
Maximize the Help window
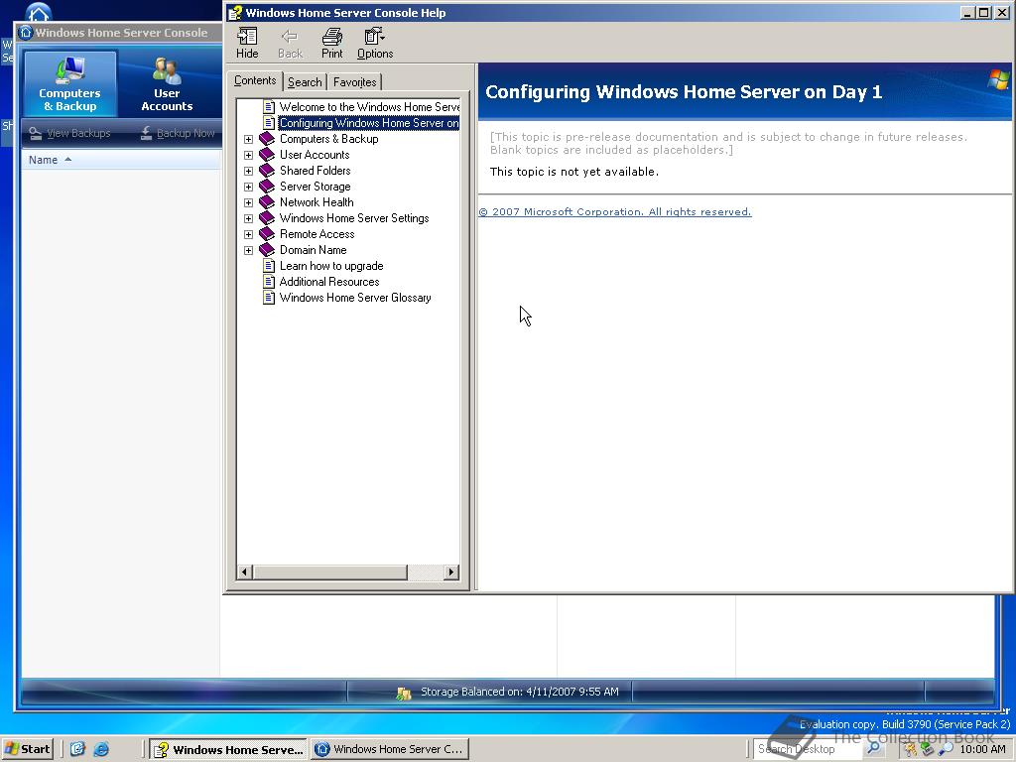pos(983,12)
